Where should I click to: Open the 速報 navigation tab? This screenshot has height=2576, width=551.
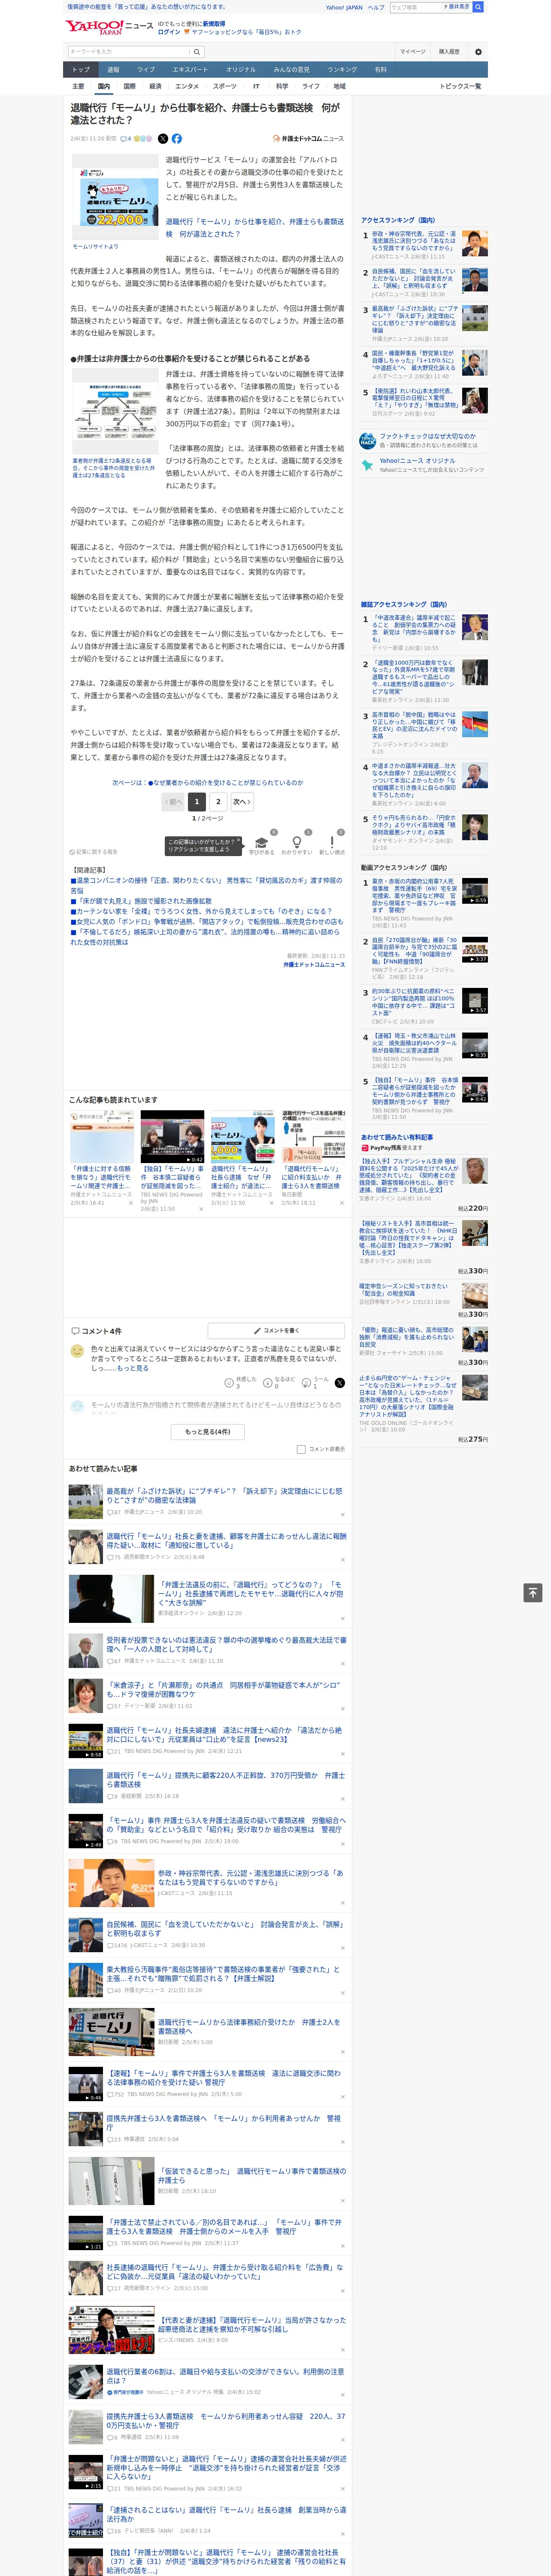(113, 70)
